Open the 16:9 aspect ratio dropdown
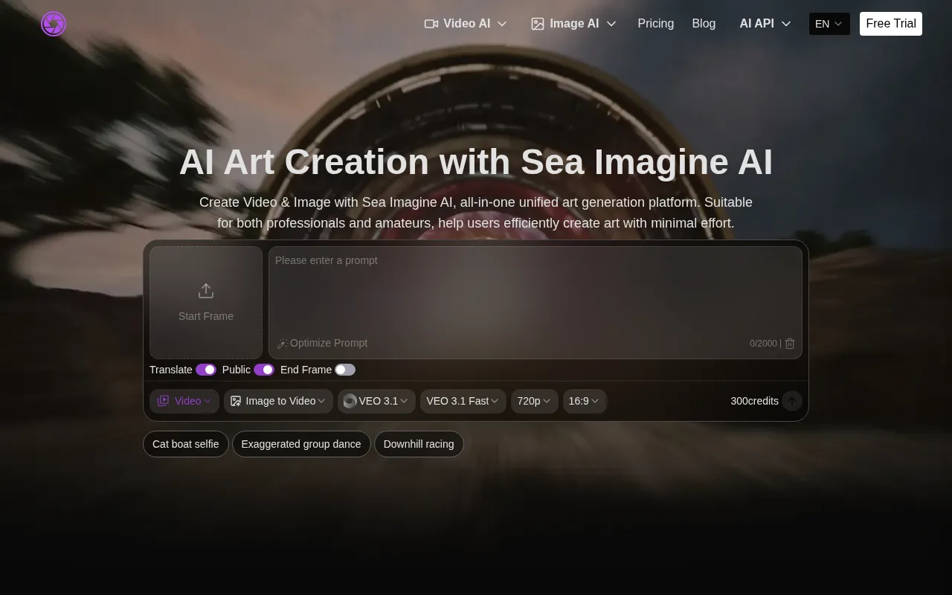Viewport: 952px width, 595px height. coord(585,401)
